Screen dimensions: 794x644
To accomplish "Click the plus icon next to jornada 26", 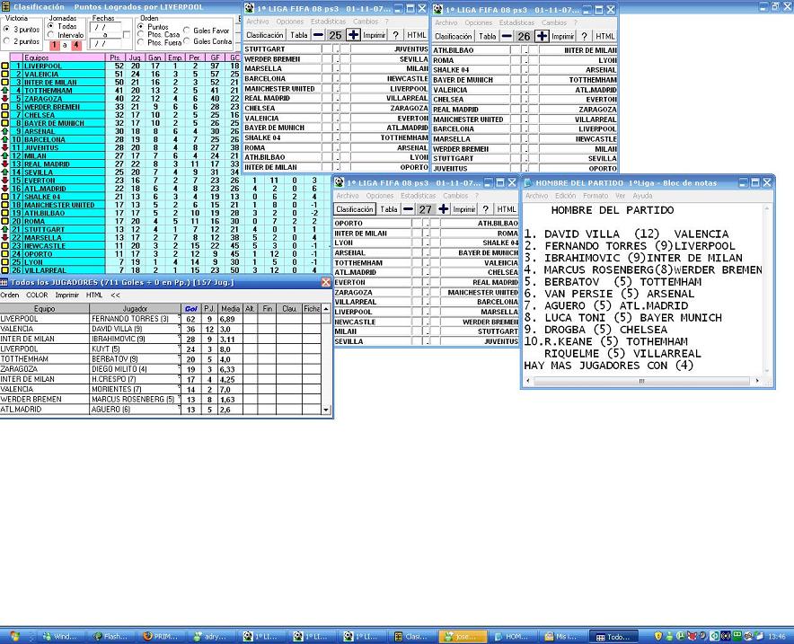I will point(542,36).
